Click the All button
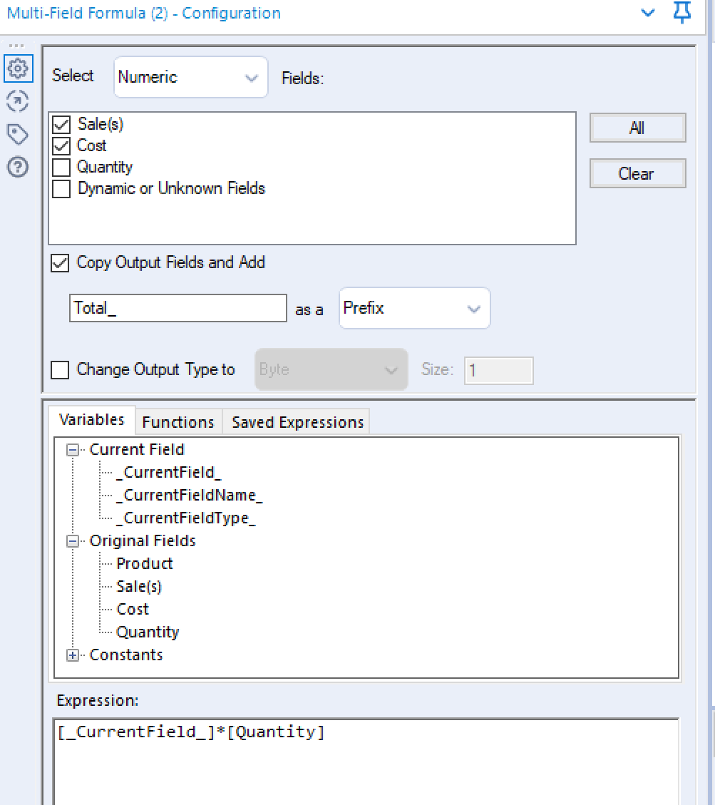The width and height of the screenshot is (715, 805). point(637,128)
